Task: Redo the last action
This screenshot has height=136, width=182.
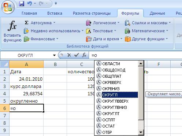Action: click(41, 4)
